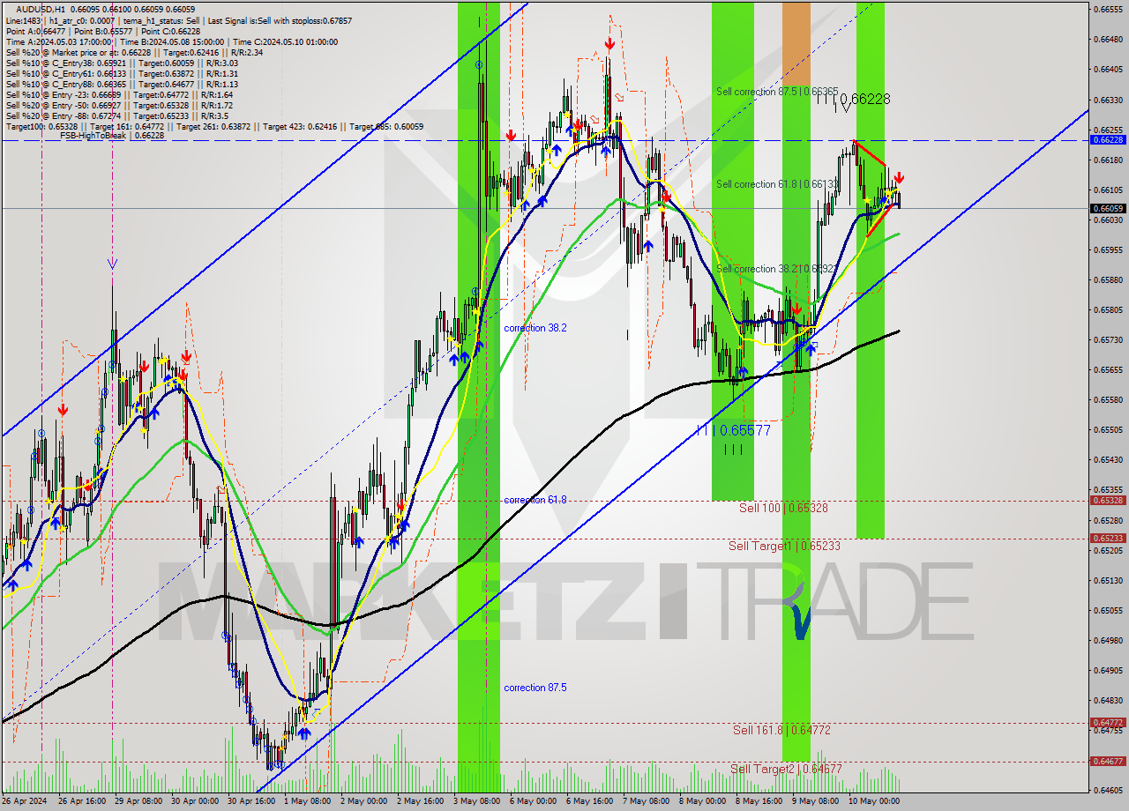Click the blue 'correction 87.5' label
This screenshot has height=811, width=1129.
[535, 688]
